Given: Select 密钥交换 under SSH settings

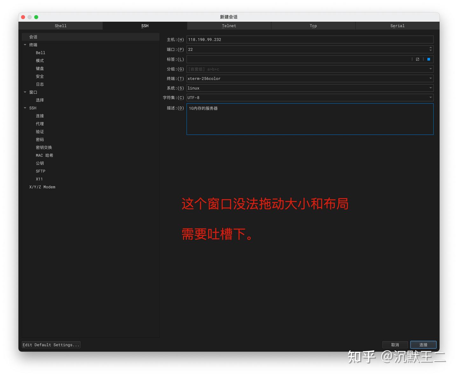Looking at the screenshot, I should point(44,147).
